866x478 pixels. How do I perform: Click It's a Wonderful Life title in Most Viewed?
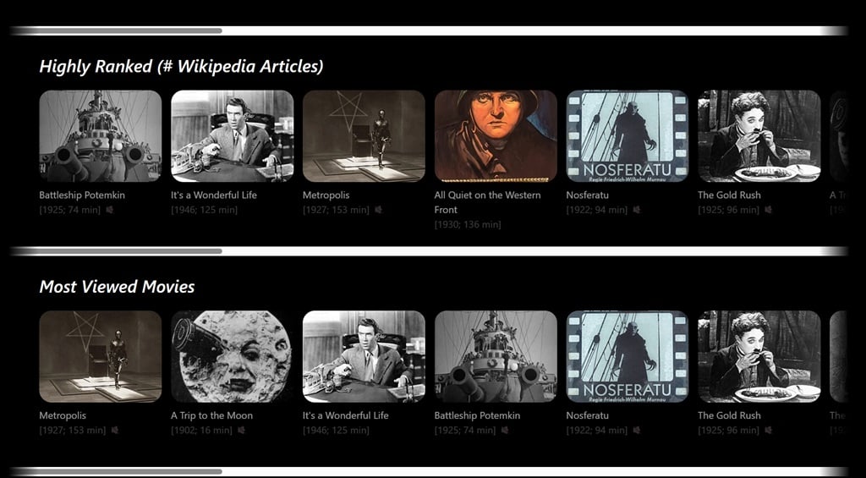pos(345,415)
